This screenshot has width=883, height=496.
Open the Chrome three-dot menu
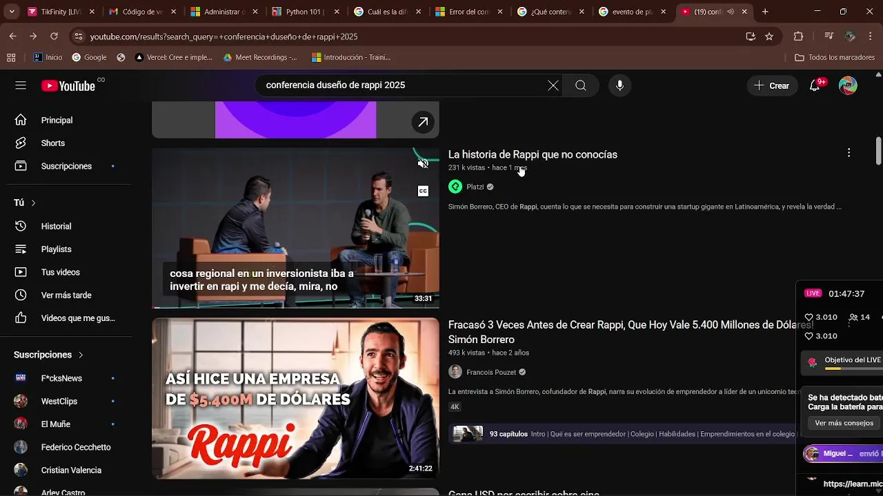(x=871, y=37)
